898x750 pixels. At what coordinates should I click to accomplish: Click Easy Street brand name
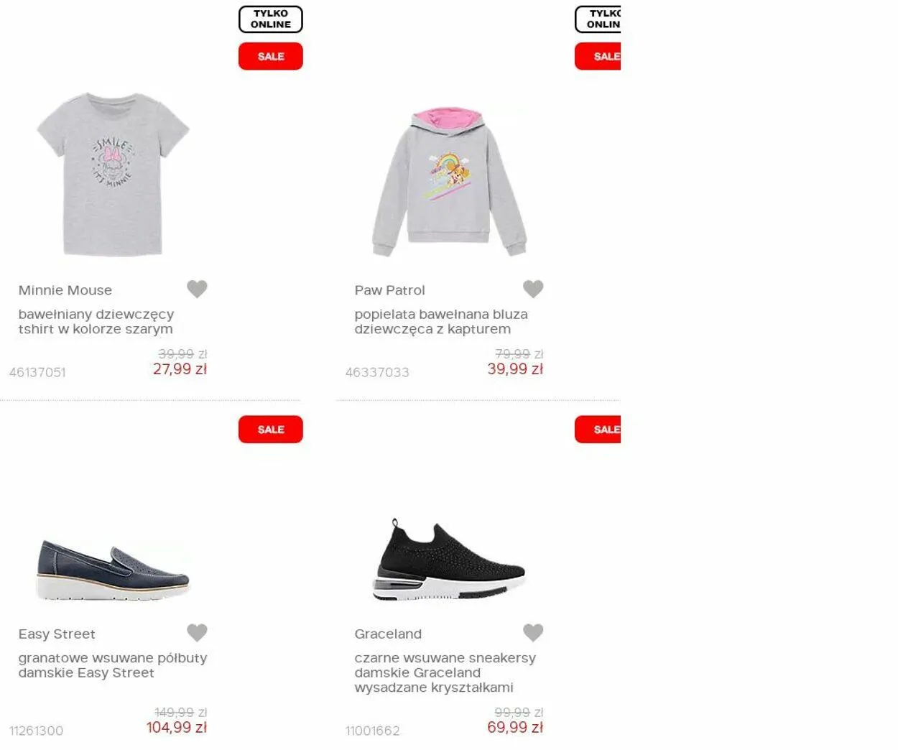click(x=57, y=634)
